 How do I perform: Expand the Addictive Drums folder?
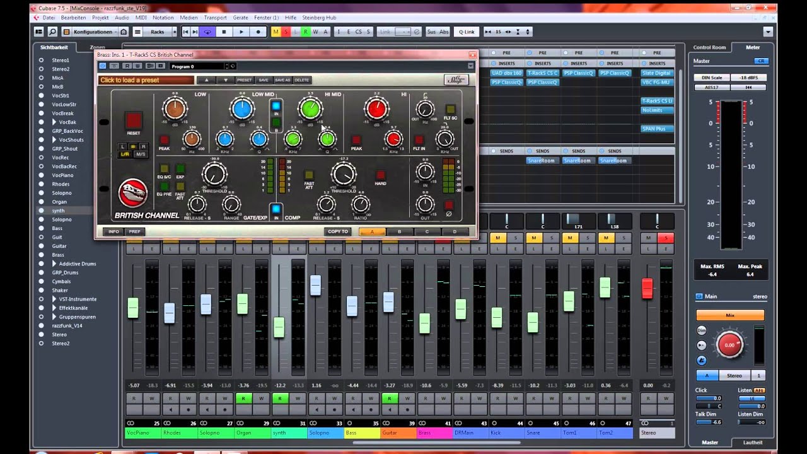54,264
